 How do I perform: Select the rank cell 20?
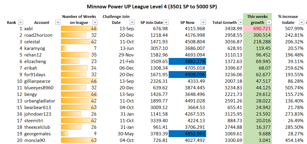tap(20, 140)
